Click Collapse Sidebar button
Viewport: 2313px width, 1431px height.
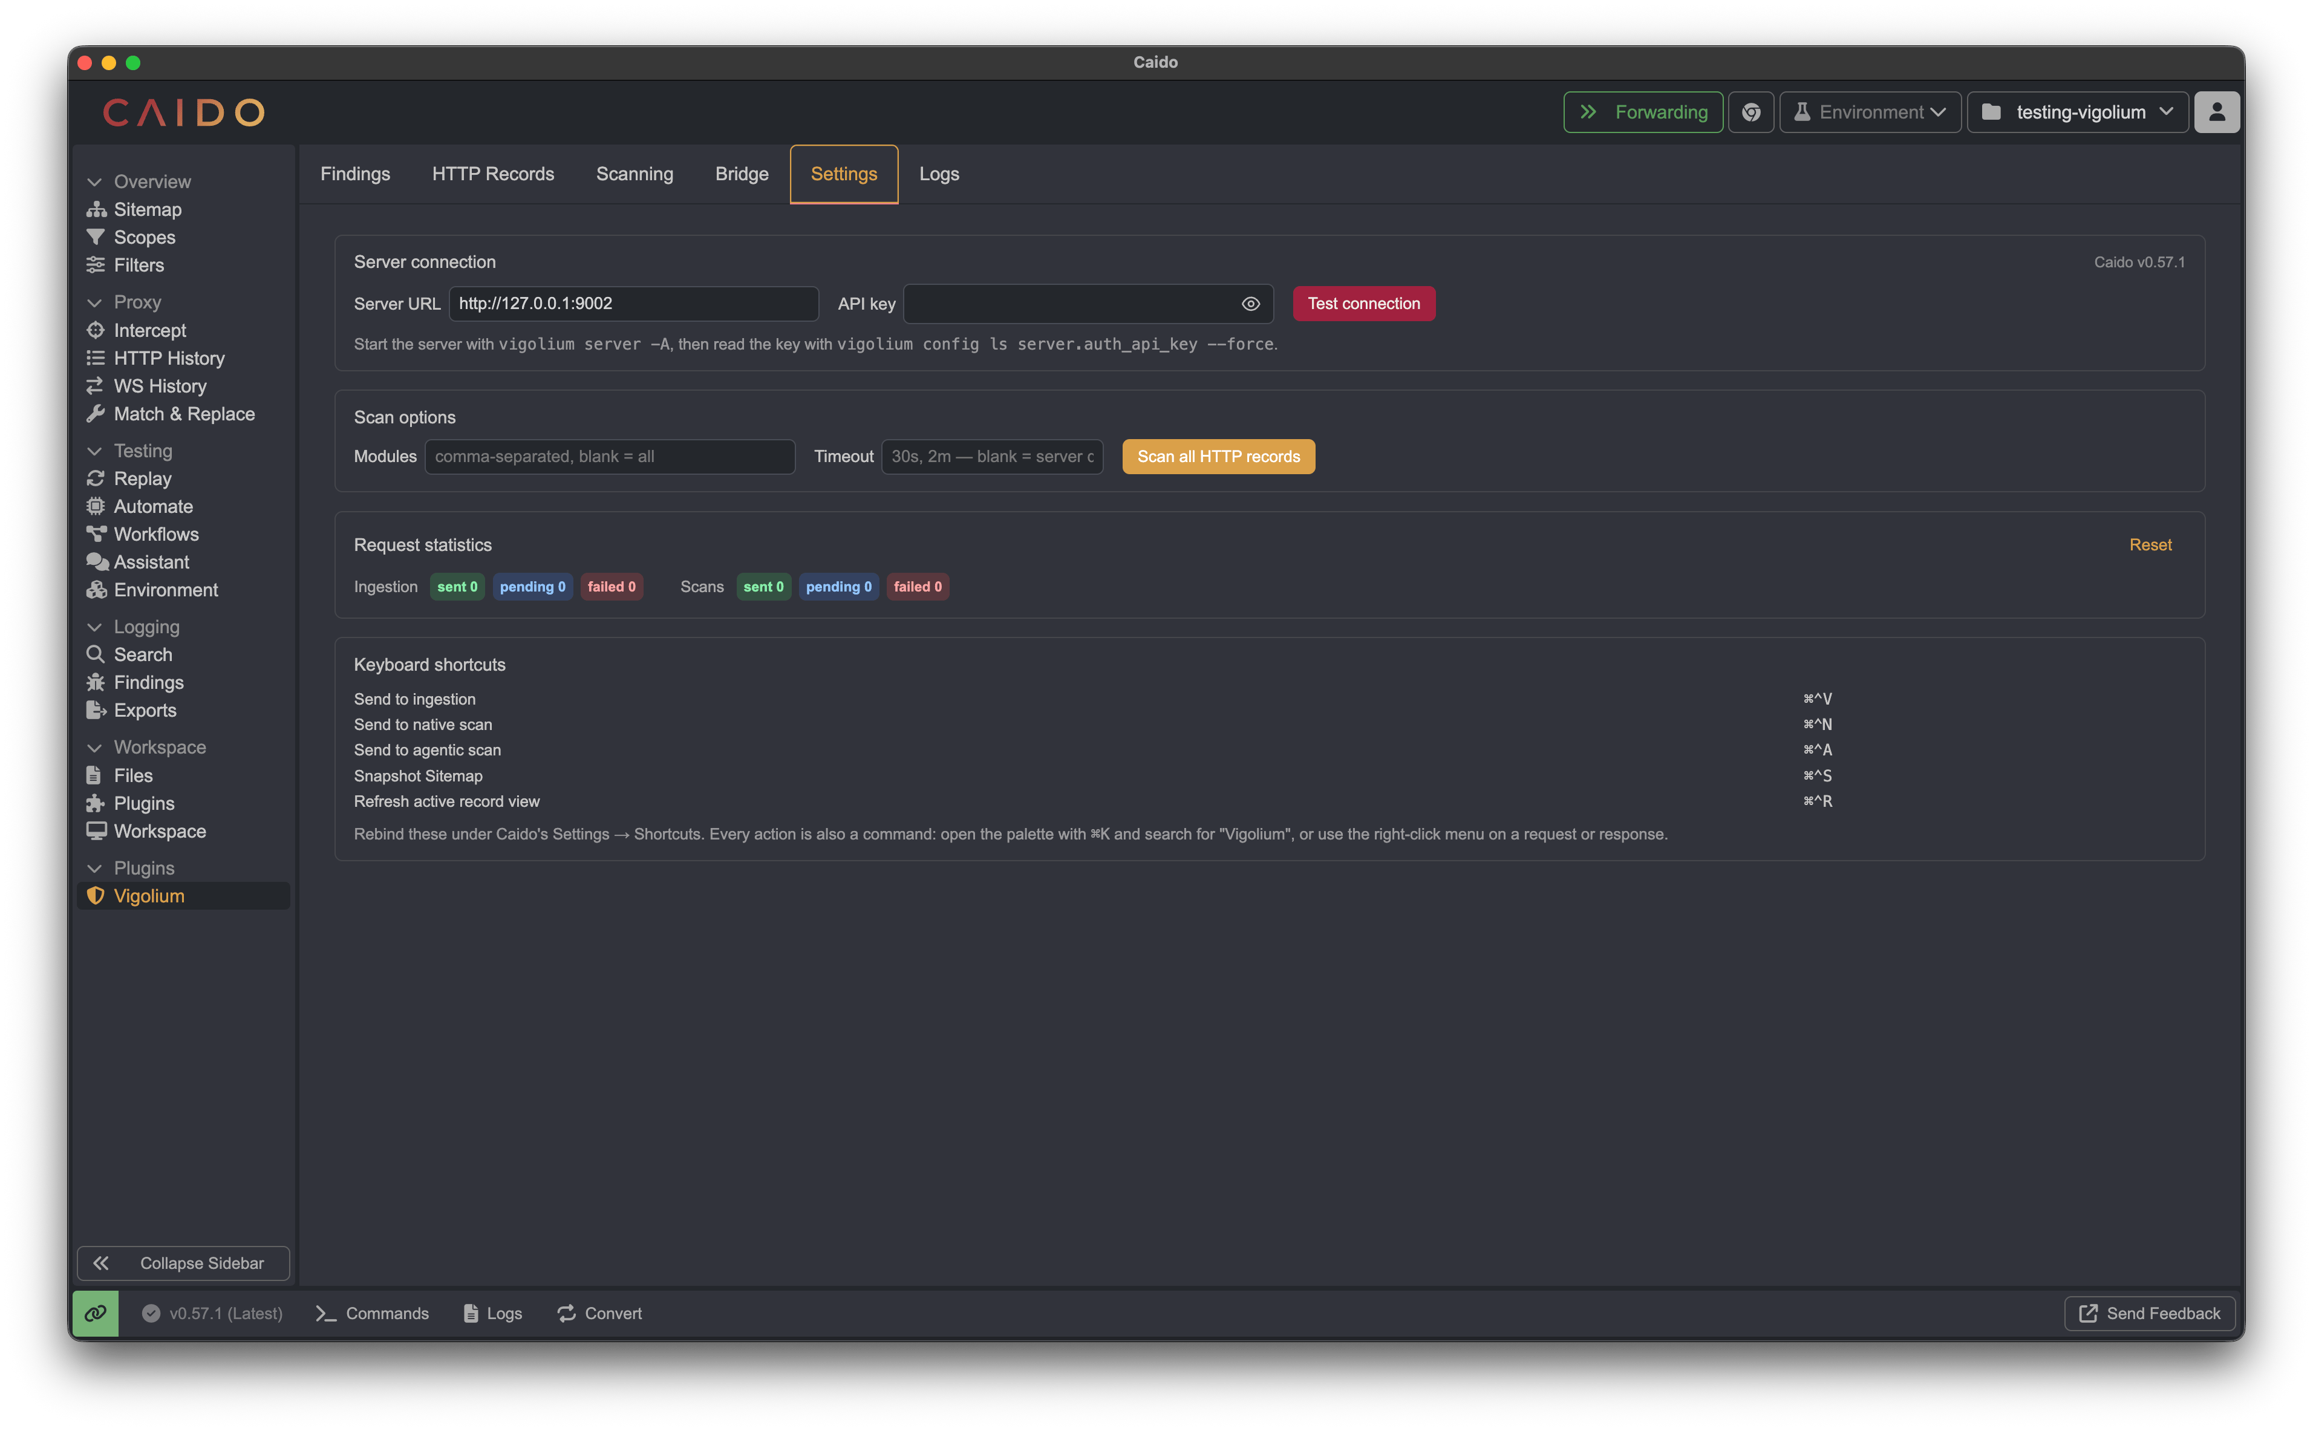(x=183, y=1263)
